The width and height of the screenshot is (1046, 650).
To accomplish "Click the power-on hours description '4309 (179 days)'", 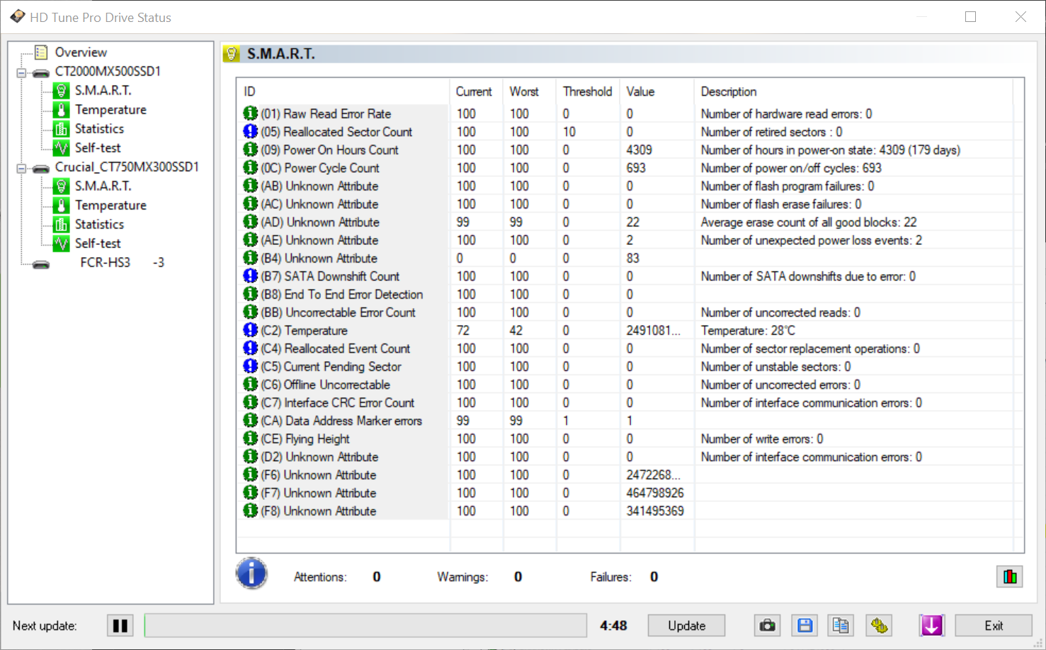I will [920, 150].
